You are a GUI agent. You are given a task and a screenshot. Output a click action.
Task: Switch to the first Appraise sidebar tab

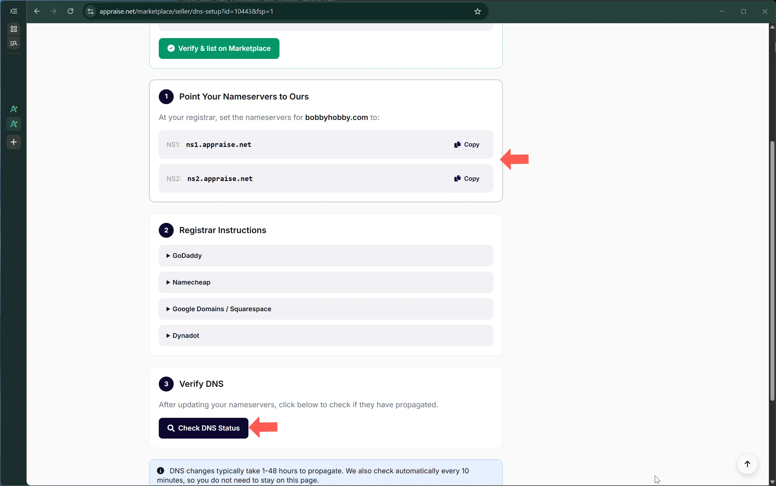point(14,109)
